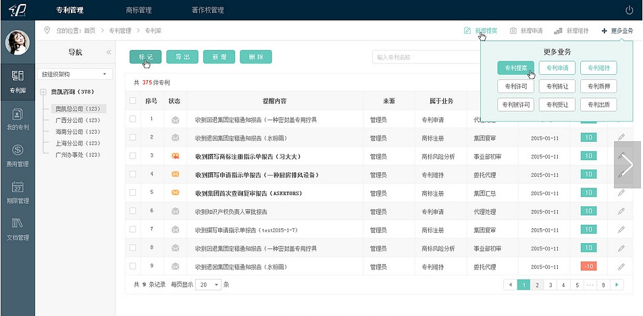Open 文档管理 sidebar icon
Image resolution: width=643 pixels, height=316 pixels.
point(18,228)
